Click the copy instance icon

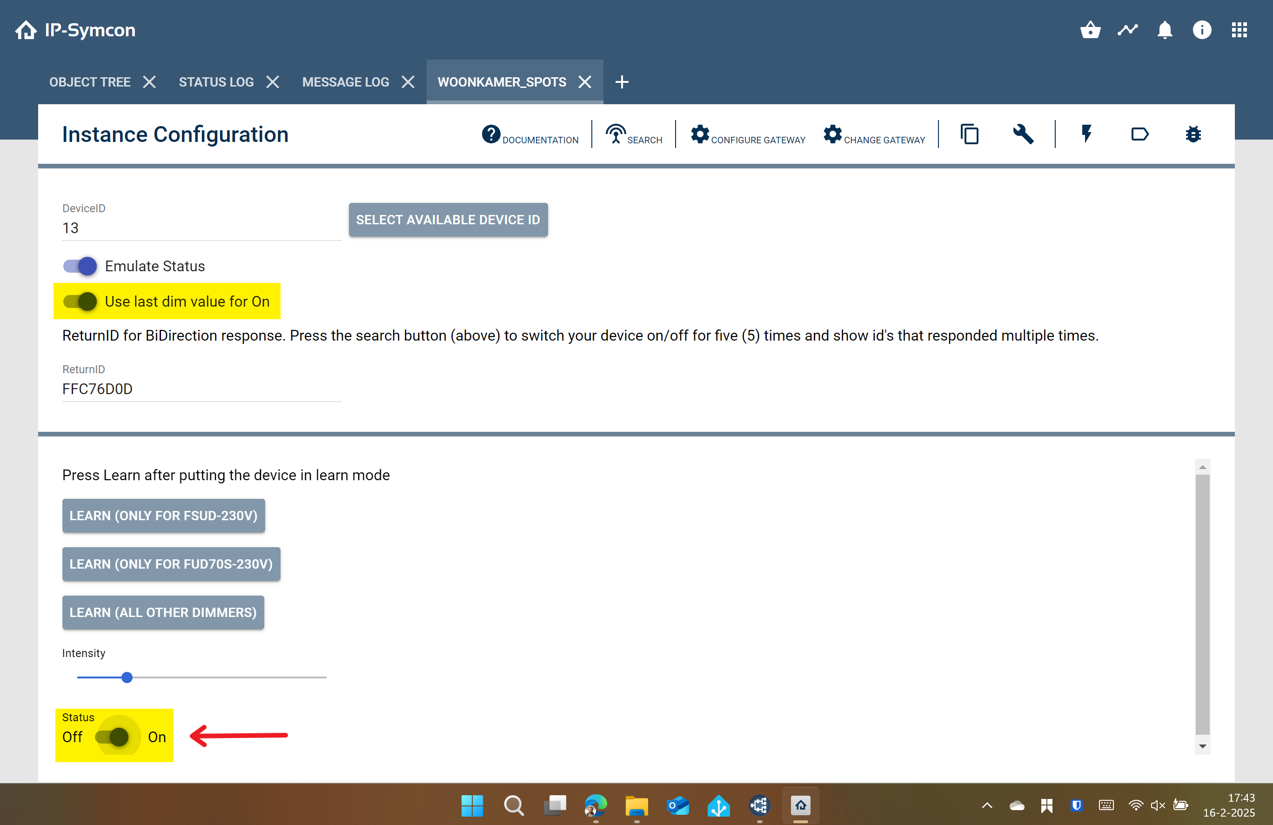pyautogui.click(x=969, y=134)
